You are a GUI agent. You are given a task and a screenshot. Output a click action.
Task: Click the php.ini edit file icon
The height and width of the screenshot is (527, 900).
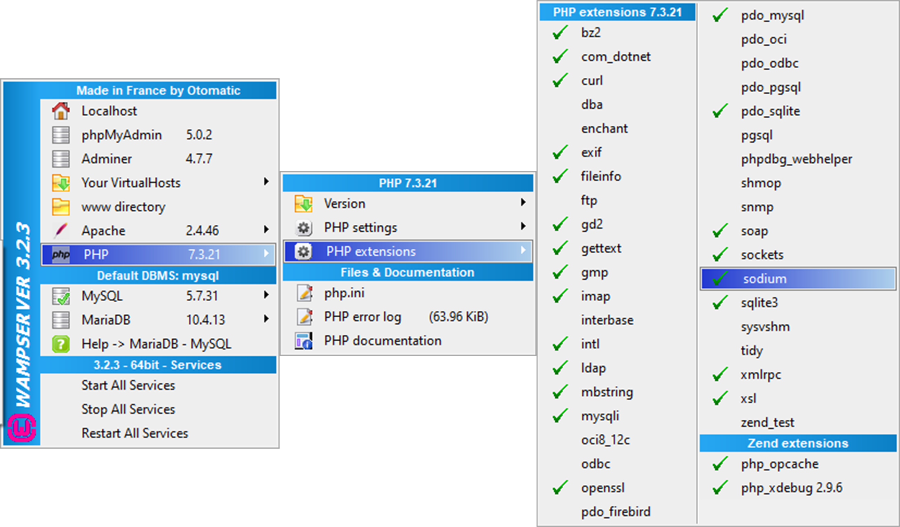coord(304,293)
